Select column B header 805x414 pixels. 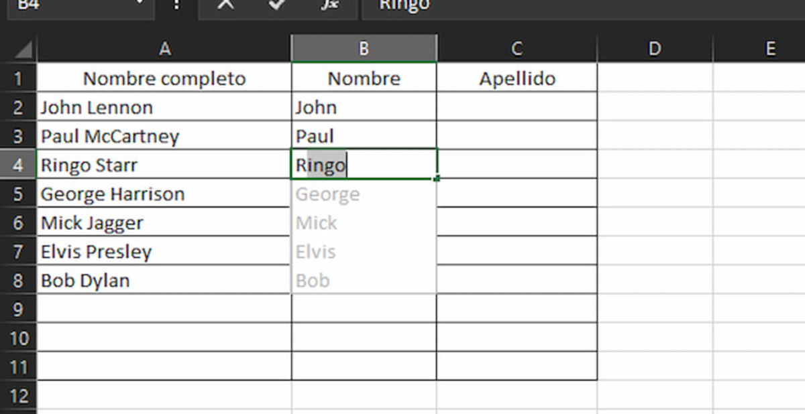(x=364, y=48)
